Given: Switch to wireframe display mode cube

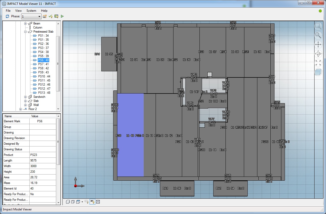Looking at the screenshot, I should tap(72, 202).
